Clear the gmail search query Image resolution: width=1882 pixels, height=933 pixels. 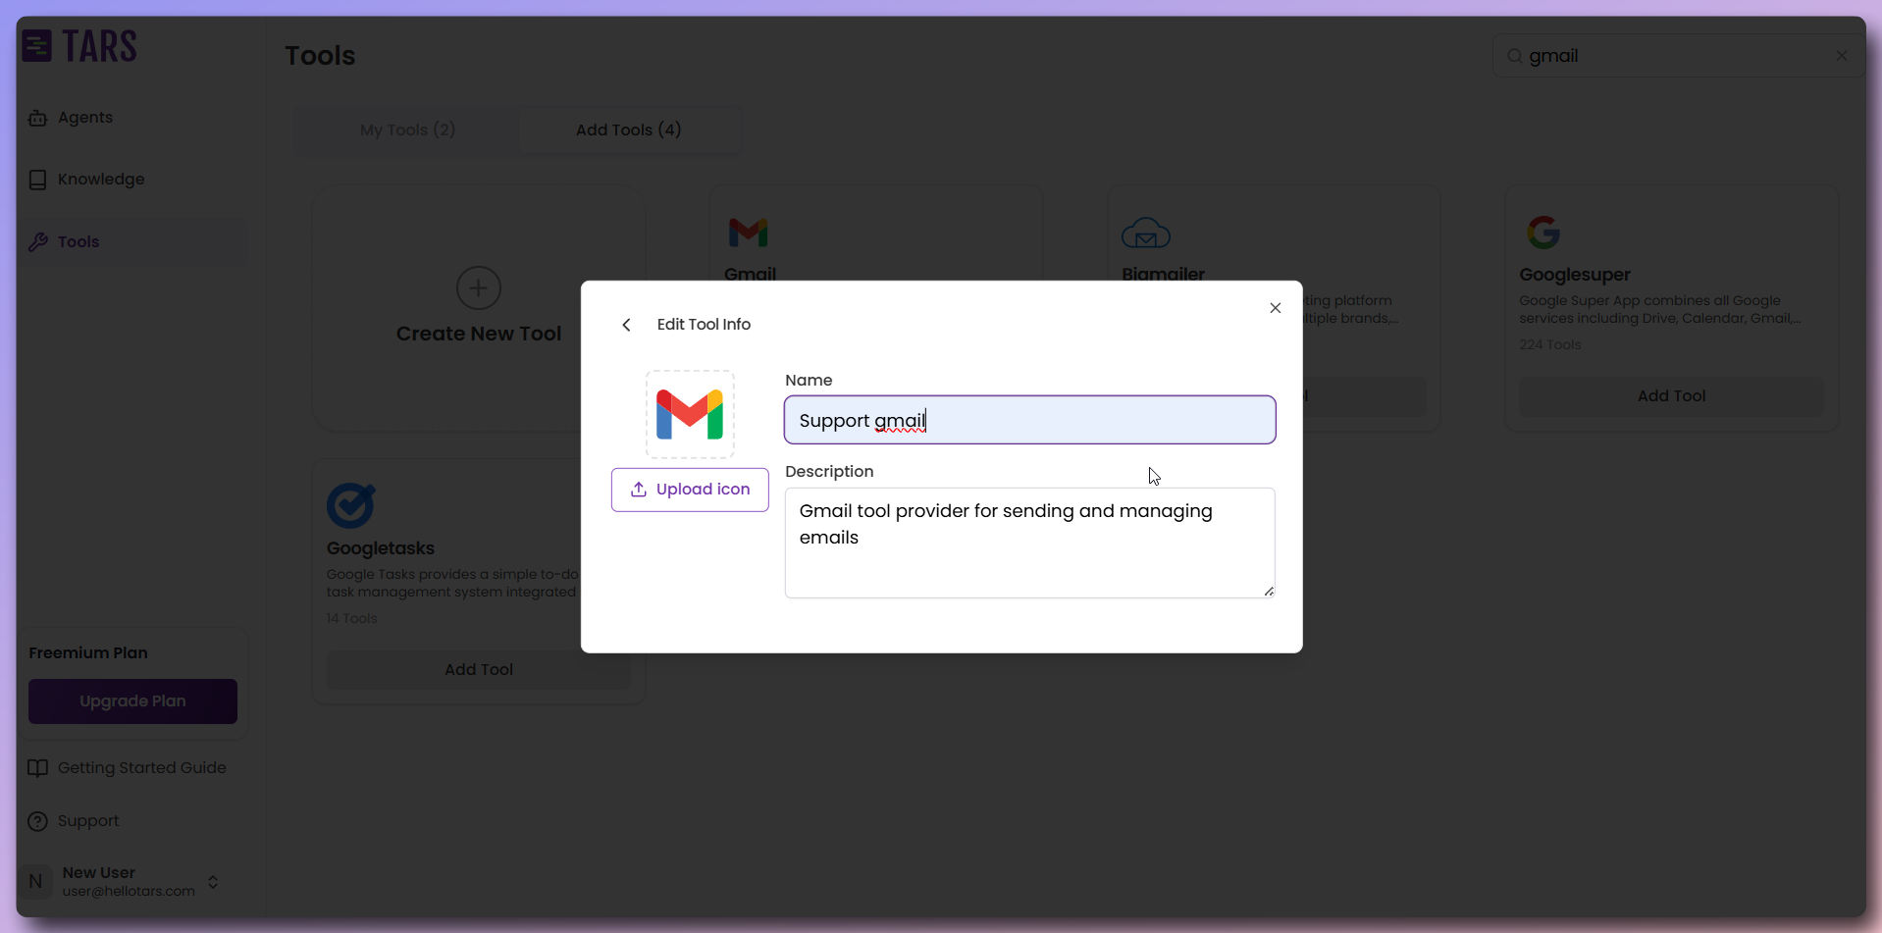(x=1842, y=56)
